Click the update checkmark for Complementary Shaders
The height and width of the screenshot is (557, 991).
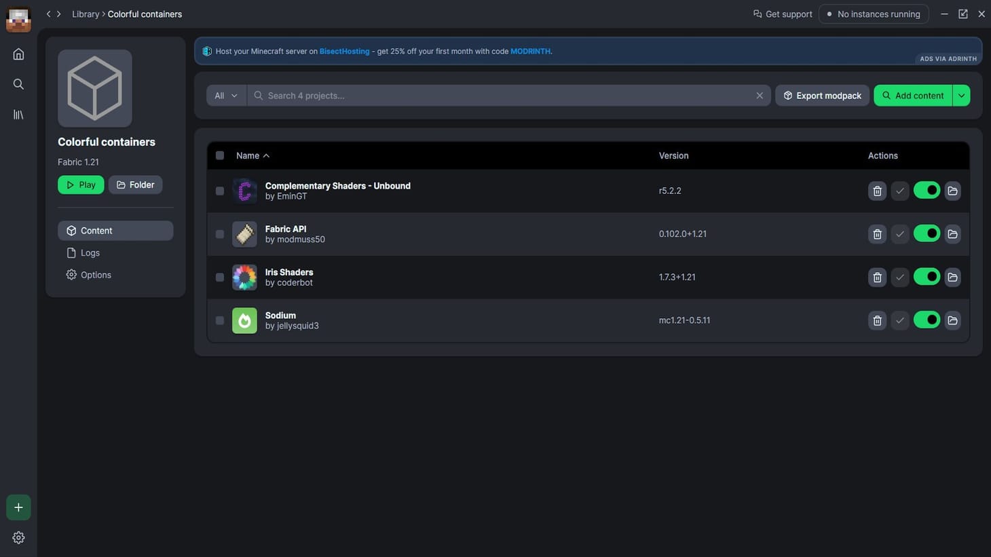899,191
